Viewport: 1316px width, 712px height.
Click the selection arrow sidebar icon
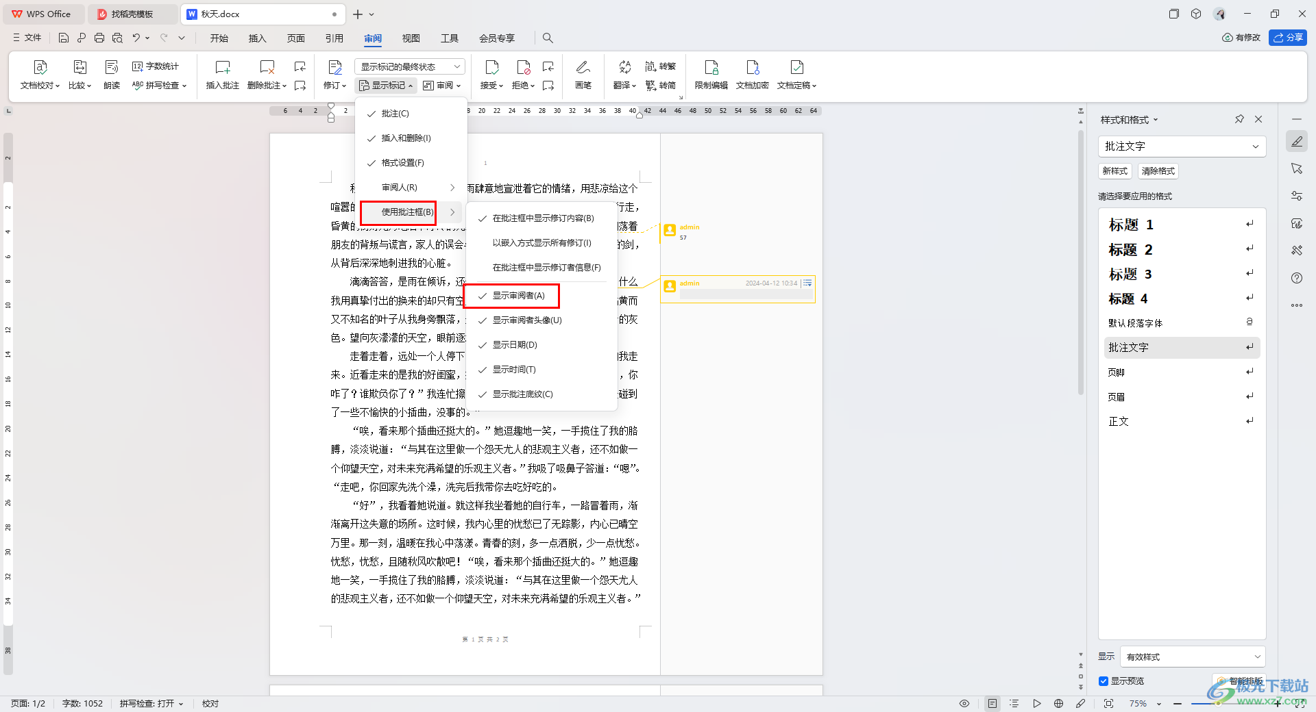coord(1297,168)
